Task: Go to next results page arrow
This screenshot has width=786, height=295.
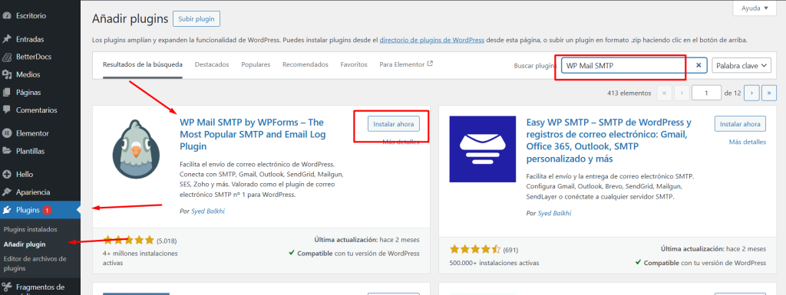Action: pyautogui.click(x=751, y=93)
